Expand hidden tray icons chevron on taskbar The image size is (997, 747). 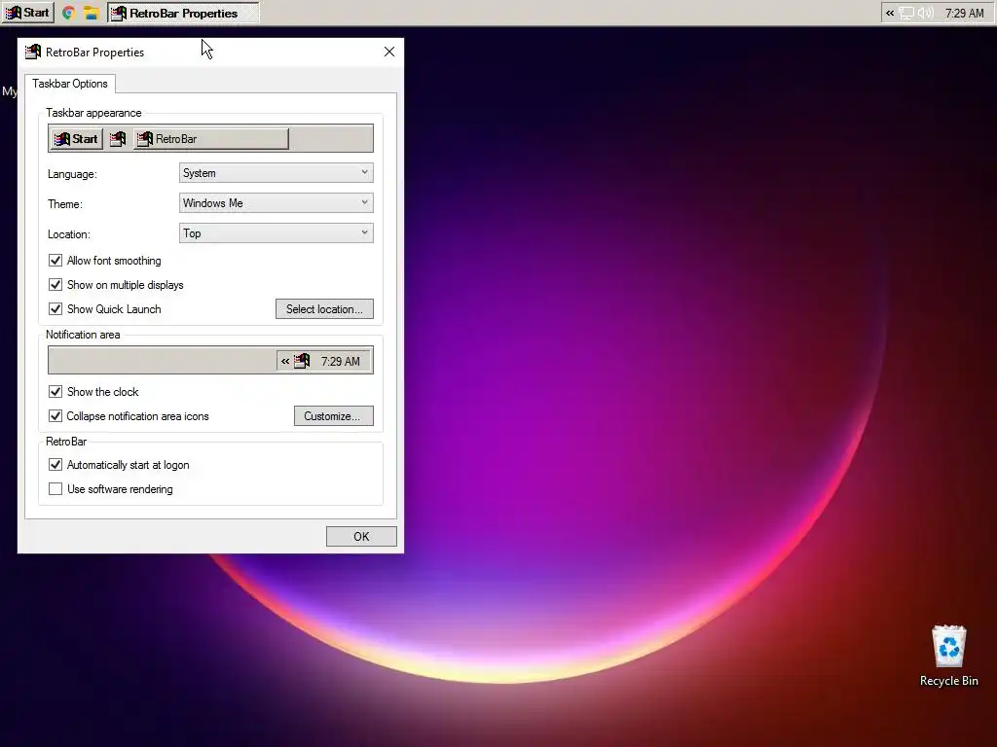click(890, 13)
